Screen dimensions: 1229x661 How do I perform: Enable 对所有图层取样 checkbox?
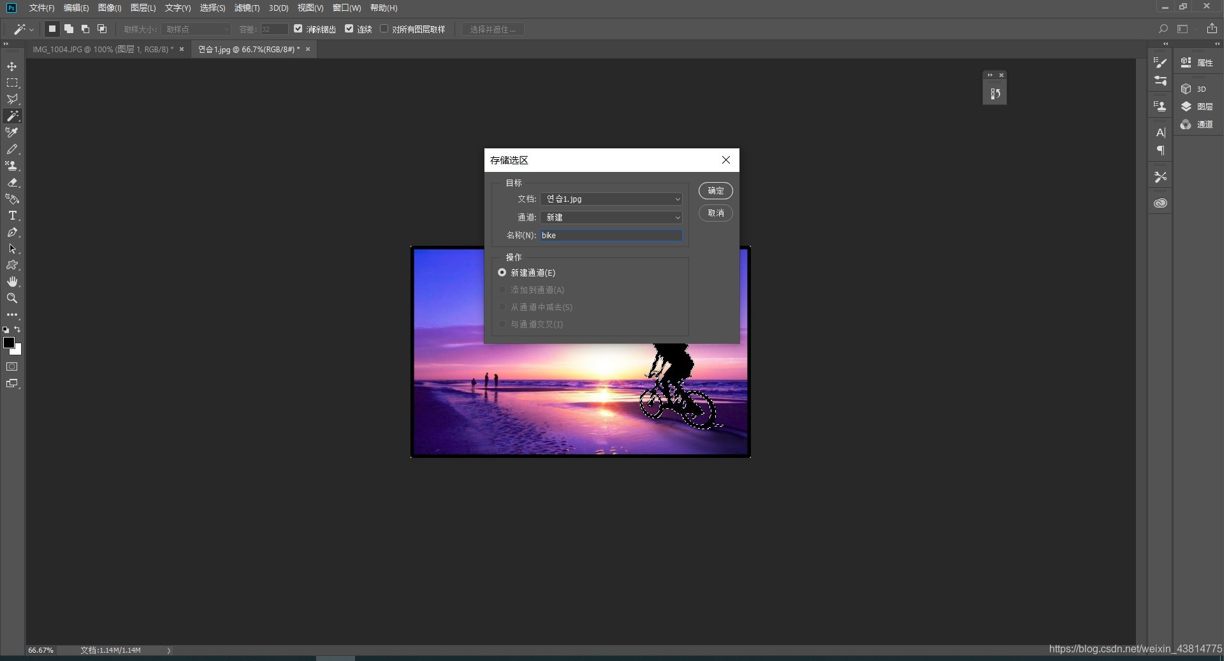[x=384, y=29]
